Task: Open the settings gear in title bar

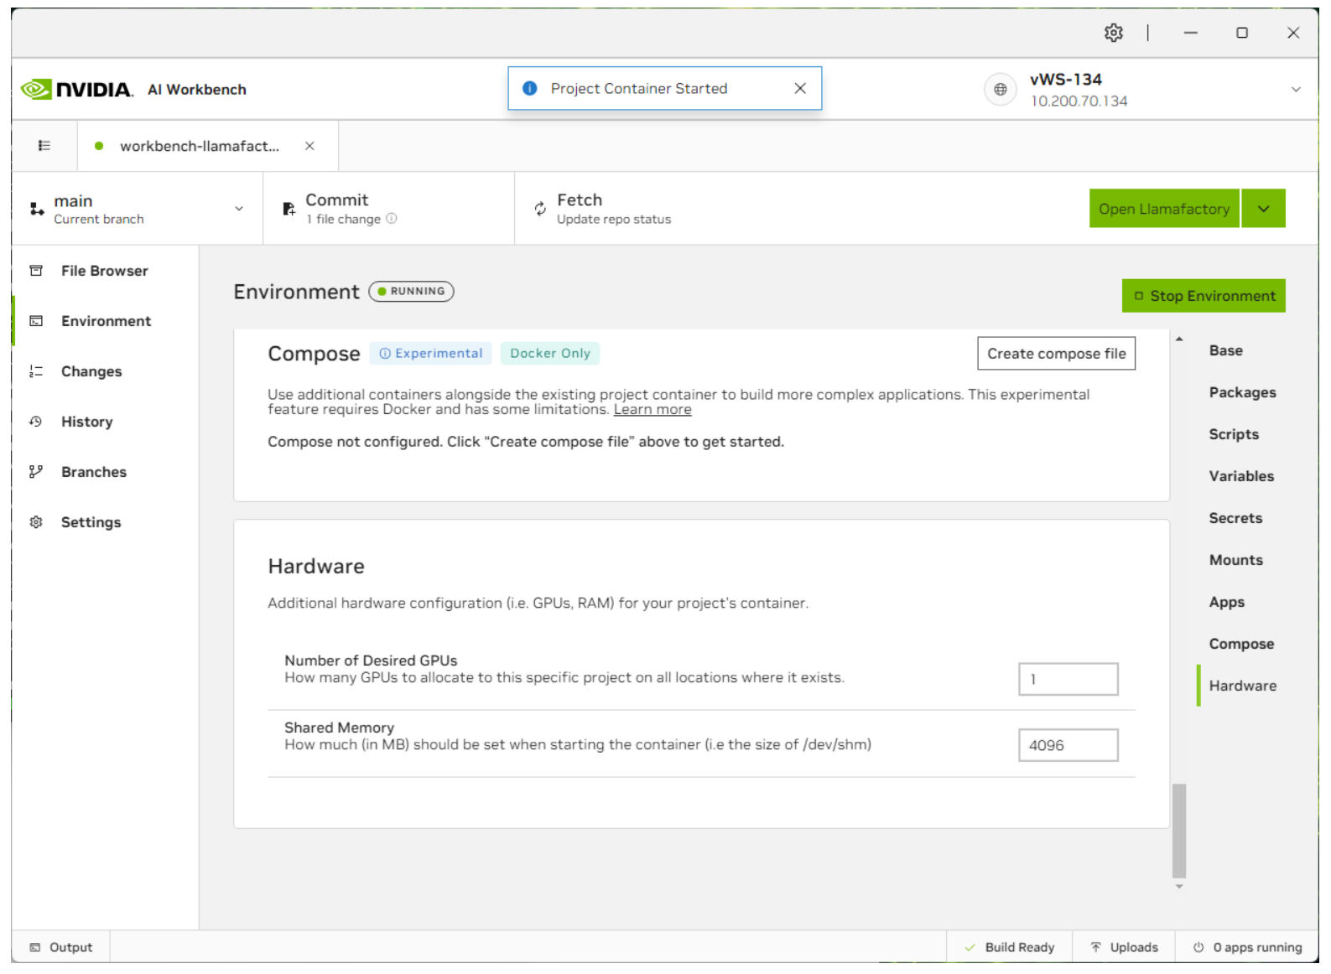Action: 1113,33
